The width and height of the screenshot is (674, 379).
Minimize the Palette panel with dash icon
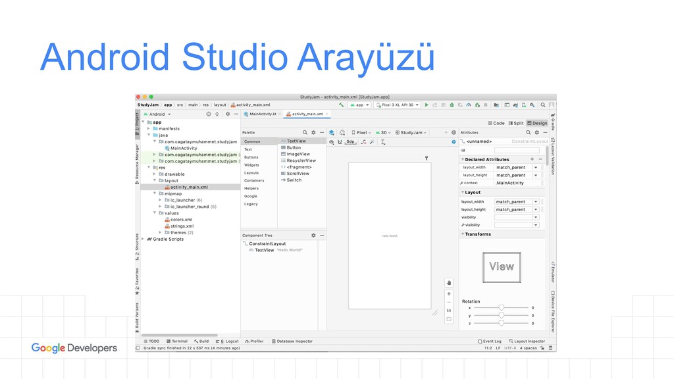tap(321, 132)
